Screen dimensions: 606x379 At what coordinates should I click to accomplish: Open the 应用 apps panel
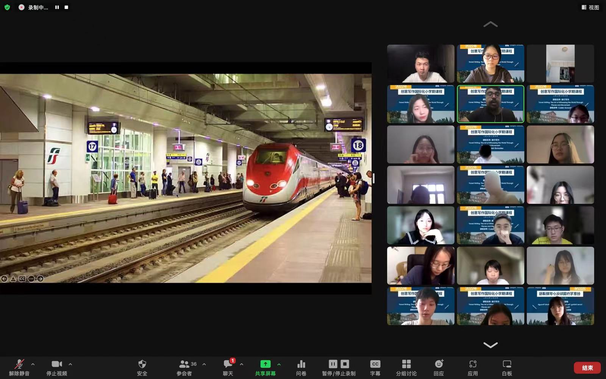(x=473, y=368)
